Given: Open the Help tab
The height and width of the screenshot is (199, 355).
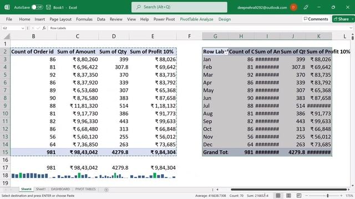Looking at the screenshot, I should 144,19.
